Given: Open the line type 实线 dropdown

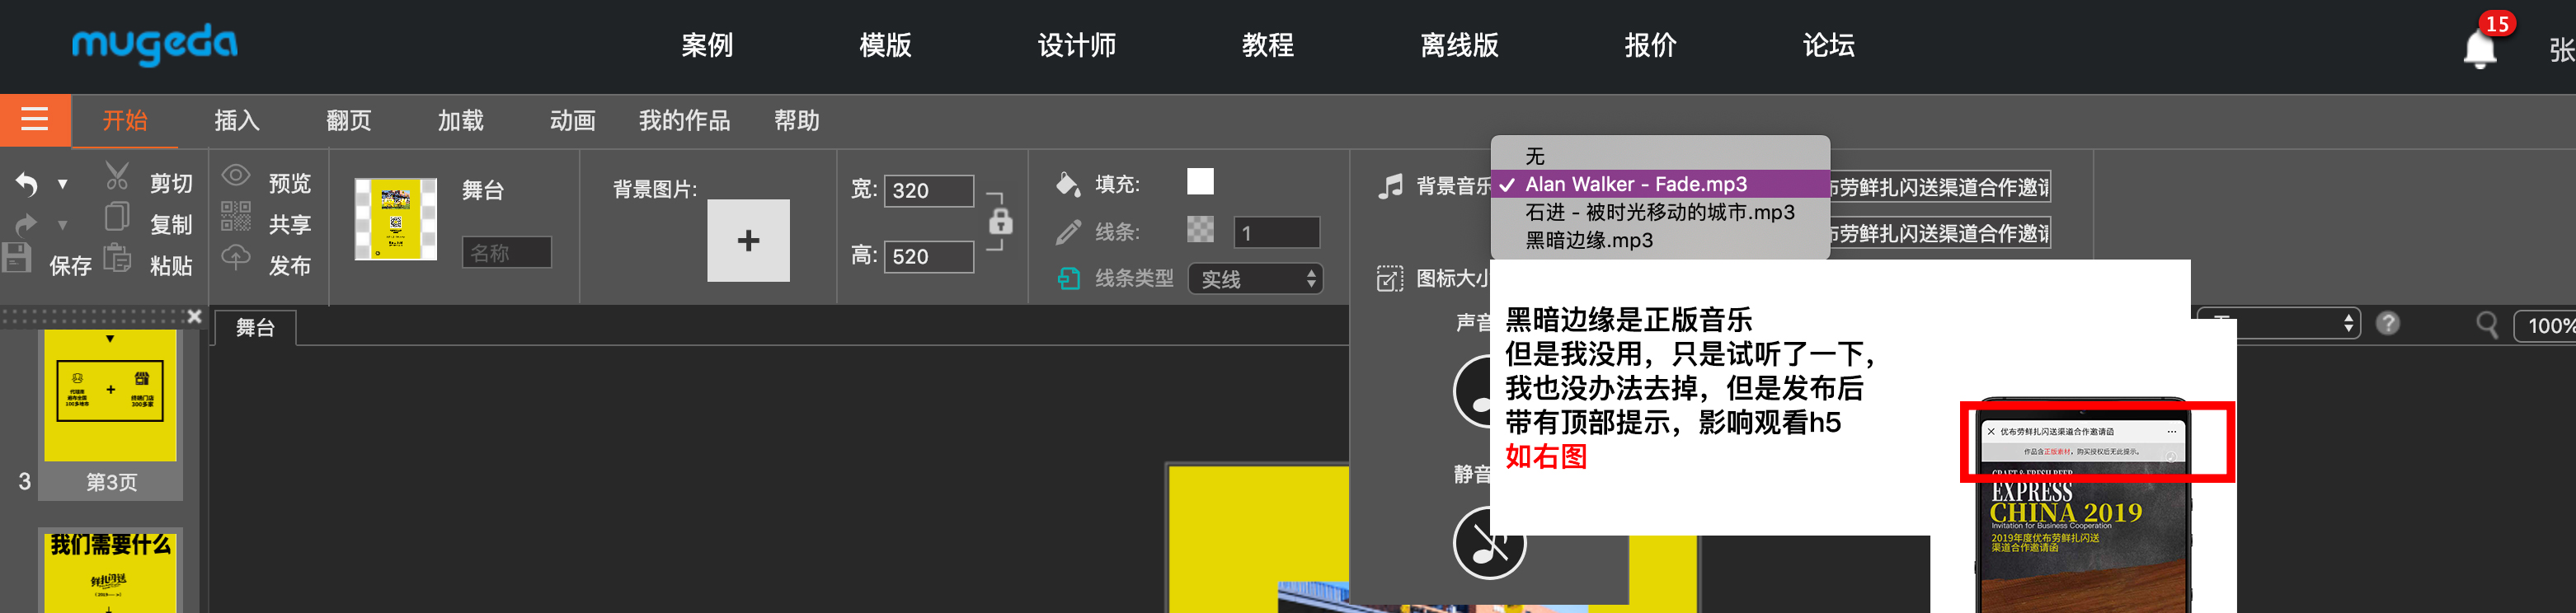Looking at the screenshot, I should coord(1256,279).
